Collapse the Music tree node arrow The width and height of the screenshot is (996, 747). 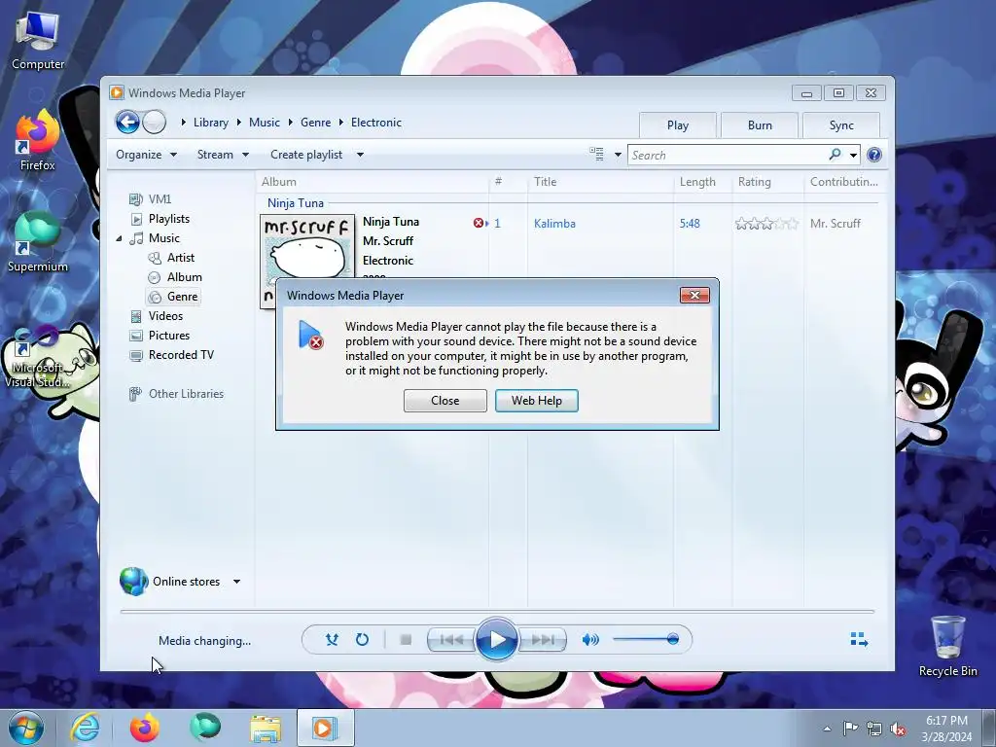coord(119,238)
